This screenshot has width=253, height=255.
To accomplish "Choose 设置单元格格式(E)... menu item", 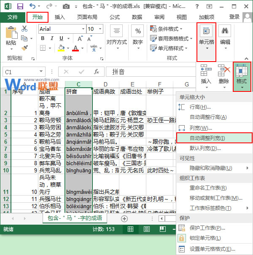I will (x=214, y=249).
